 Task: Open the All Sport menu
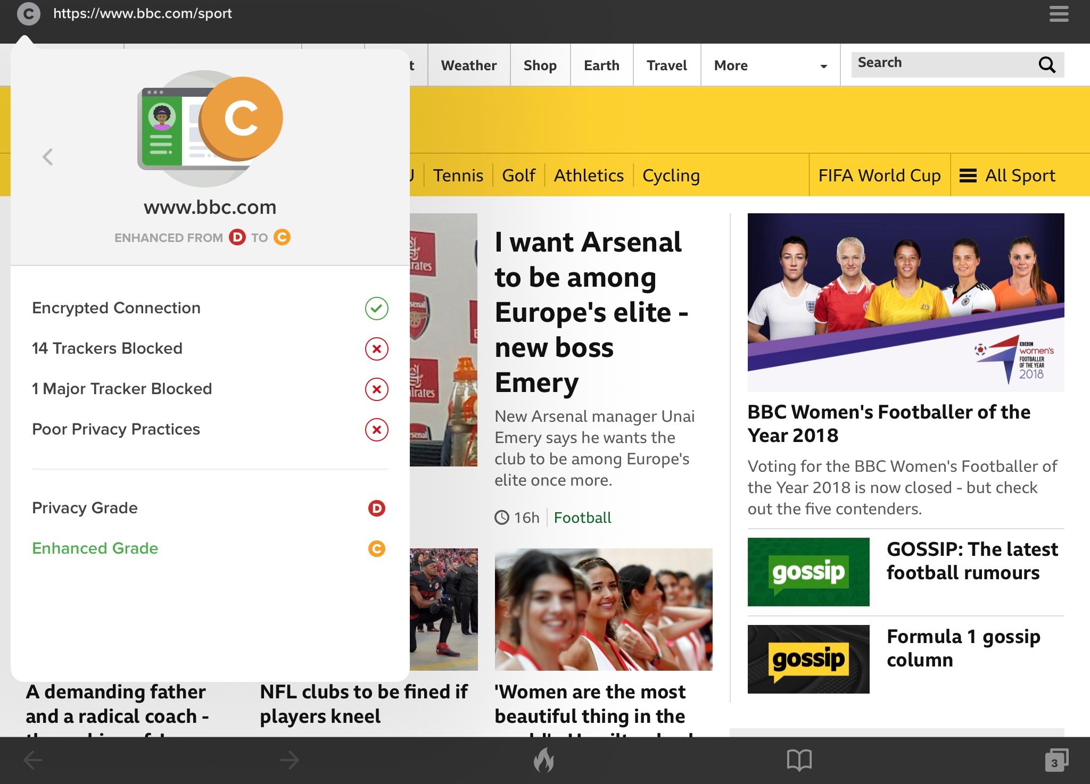[x=1007, y=176]
